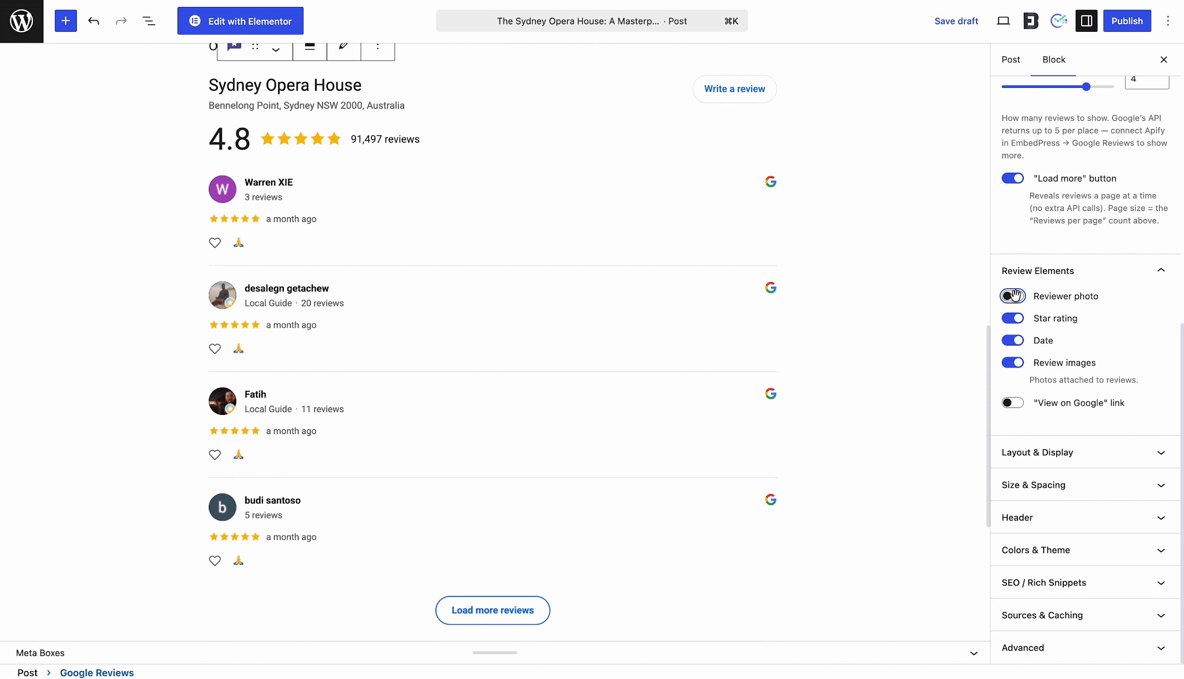Viewport: 1184px width, 679px height.
Task: Click Post in the breadcrumb
Action: tap(27, 673)
